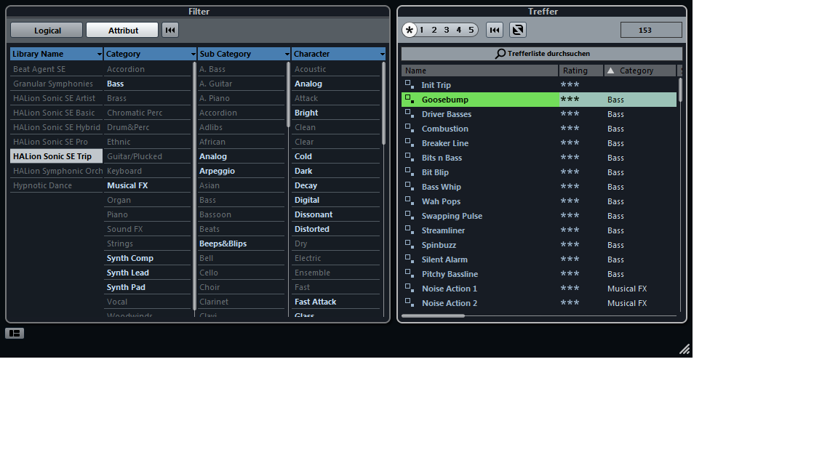Choose the Beeps&Blips sub category
The height and width of the screenshot is (471, 838).
point(241,243)
